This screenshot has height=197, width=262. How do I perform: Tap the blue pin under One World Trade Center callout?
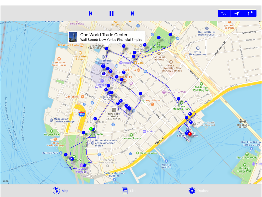tap(106, 48)
